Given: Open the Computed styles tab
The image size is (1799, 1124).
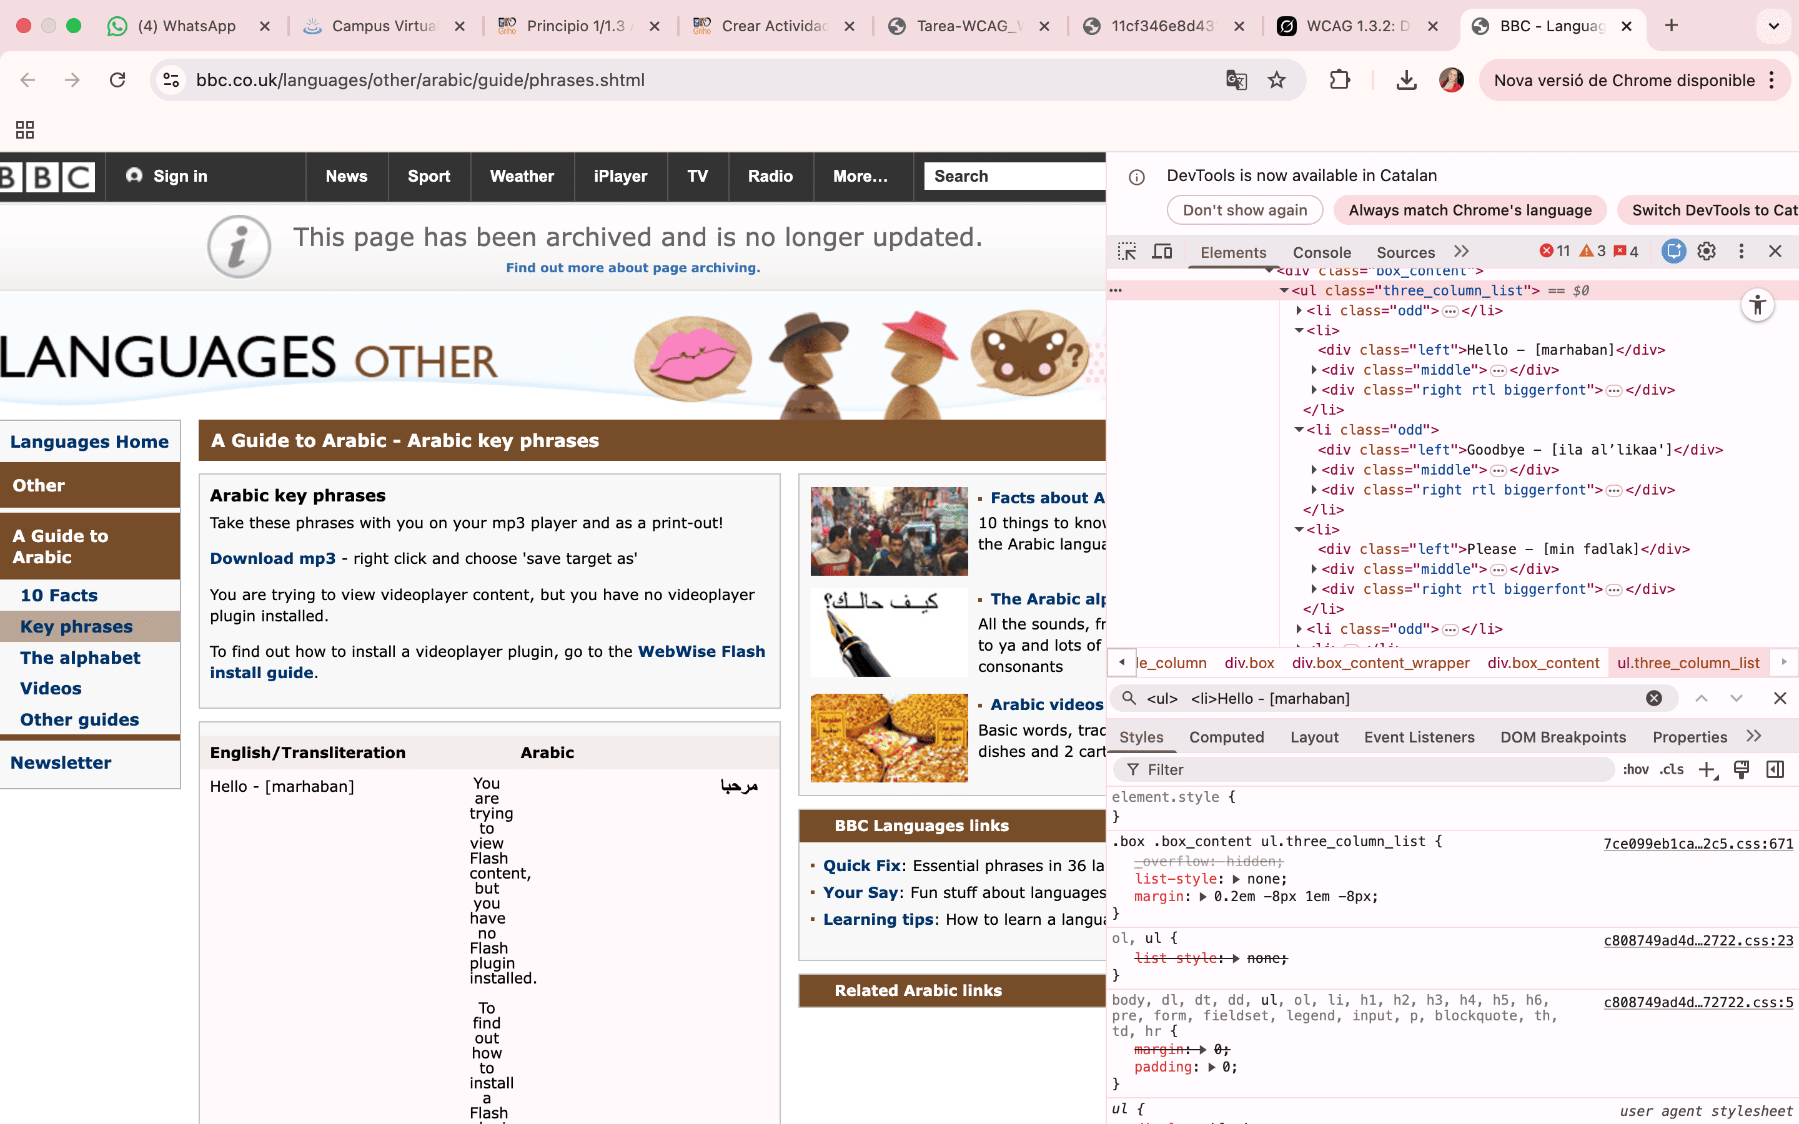Looking at the screenshot, I should [1226, 737].
